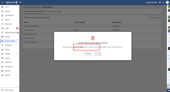Screen dimensions: 170x92
Task: Click the Edite as oportunidades link
Action: (92, 47)
